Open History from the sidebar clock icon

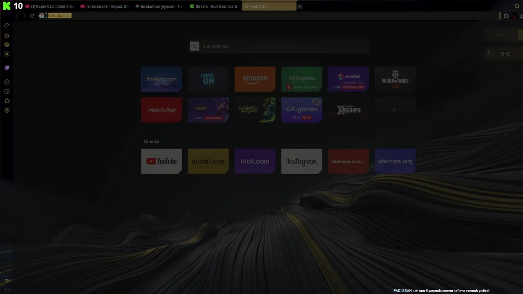point(7,91)
